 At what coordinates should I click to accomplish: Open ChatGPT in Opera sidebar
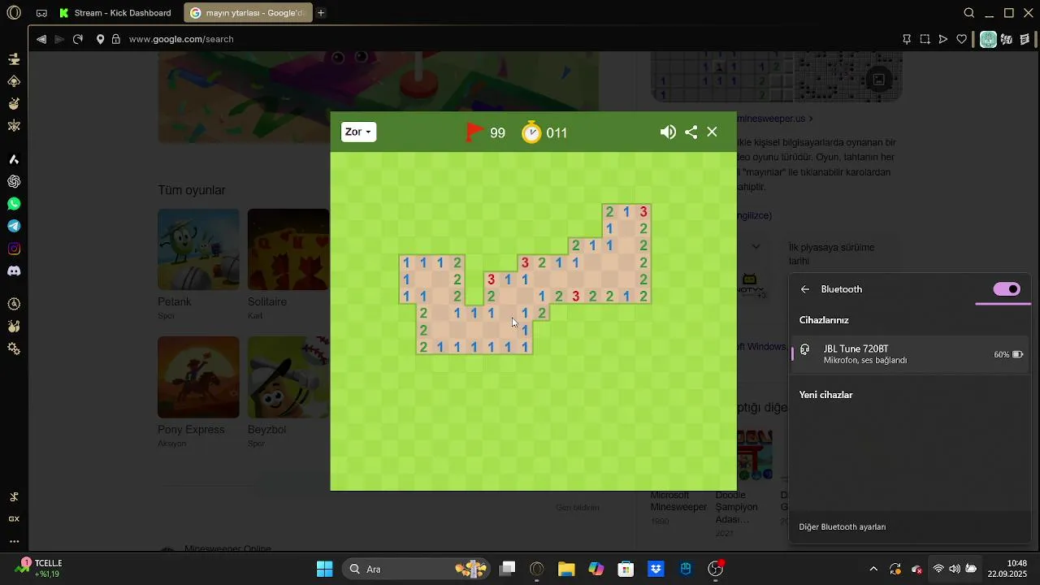click(14, 181)
